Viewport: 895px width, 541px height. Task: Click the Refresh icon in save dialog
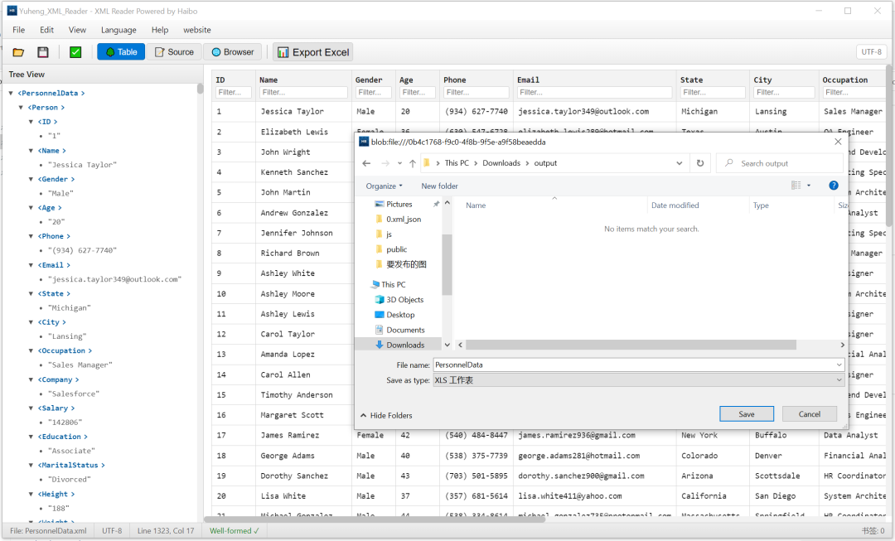point(699,163)
